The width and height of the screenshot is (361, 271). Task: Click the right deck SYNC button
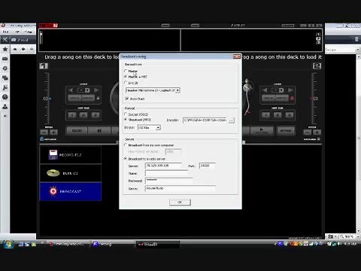point(286,130)
